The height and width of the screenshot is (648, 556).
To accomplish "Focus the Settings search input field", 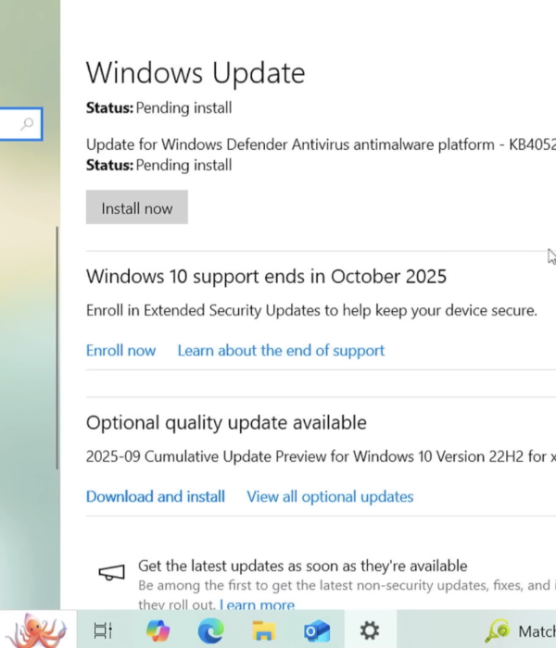I will pyautogui.click(x=9, y=124).
